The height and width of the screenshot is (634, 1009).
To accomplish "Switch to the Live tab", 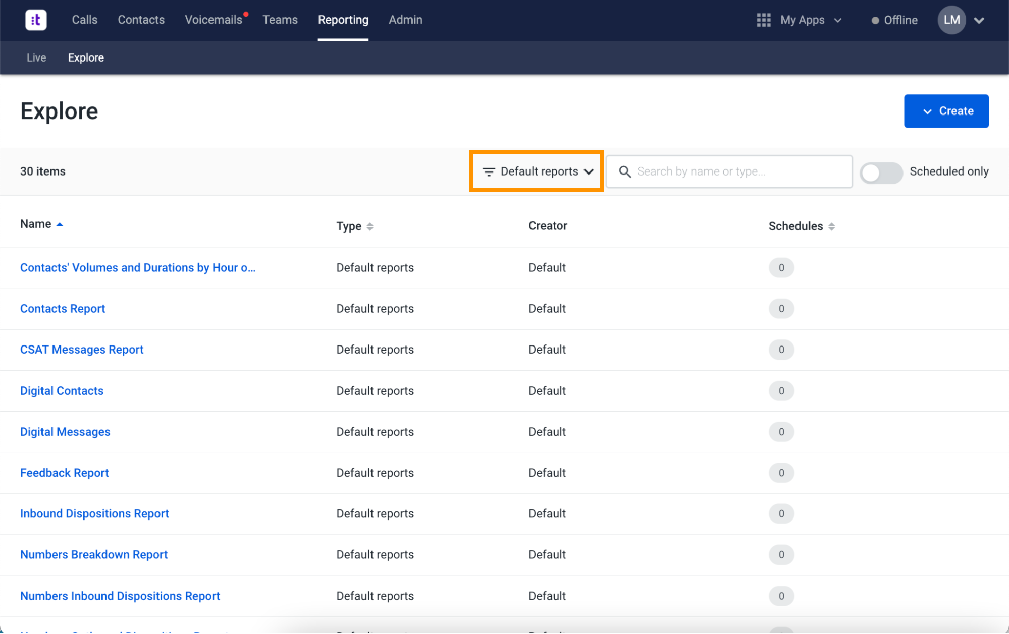I will pyautogui.click(x=36, y=57).
